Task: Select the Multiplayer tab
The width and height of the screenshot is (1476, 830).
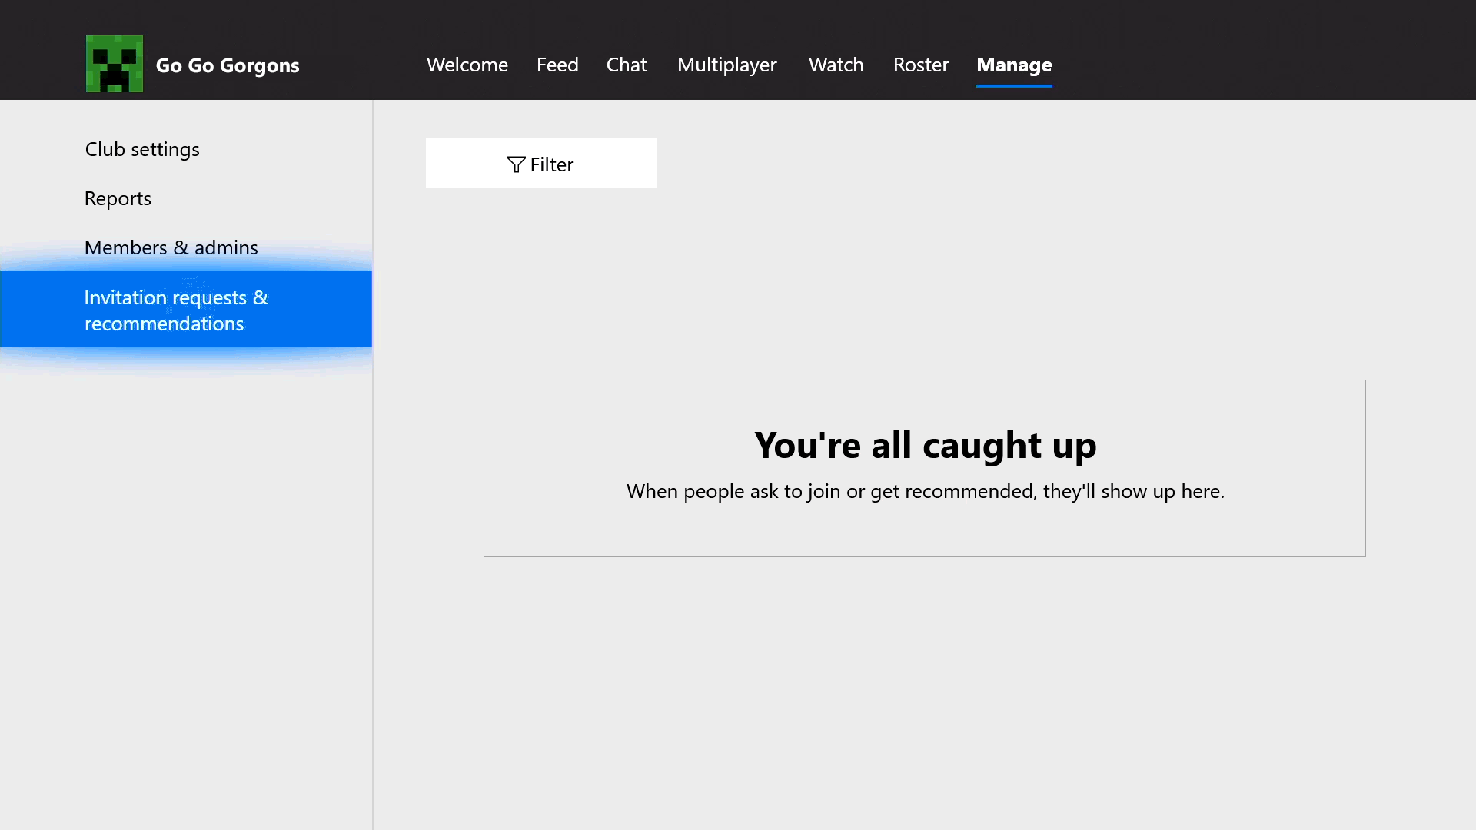Action: 726,65
